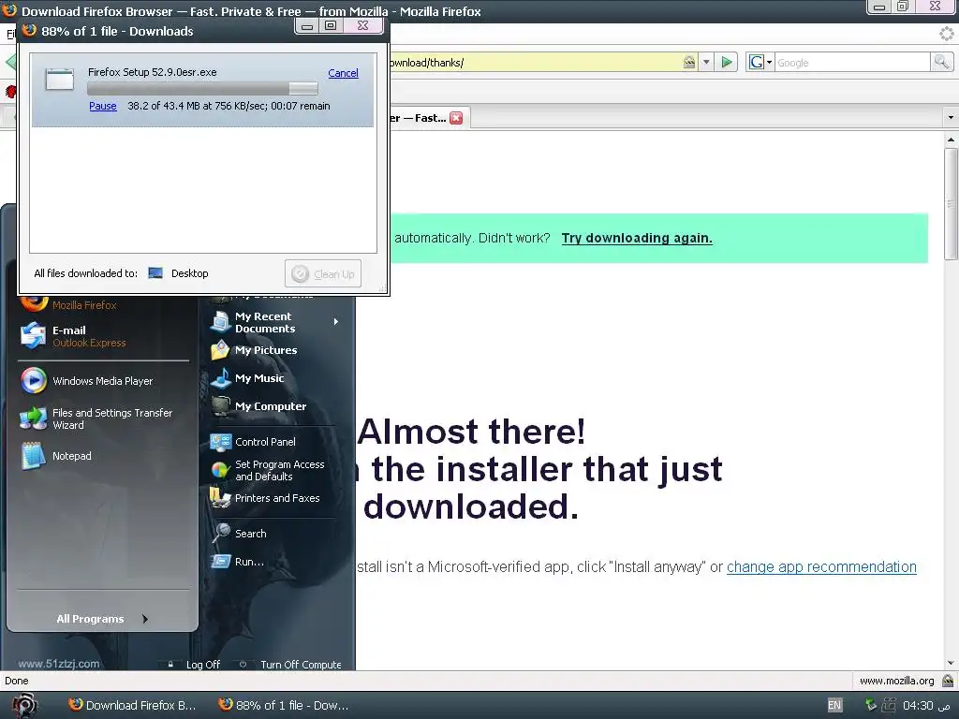
Task: Click the Outlook Express e-mail icon
Action: (x=33, y=336)
